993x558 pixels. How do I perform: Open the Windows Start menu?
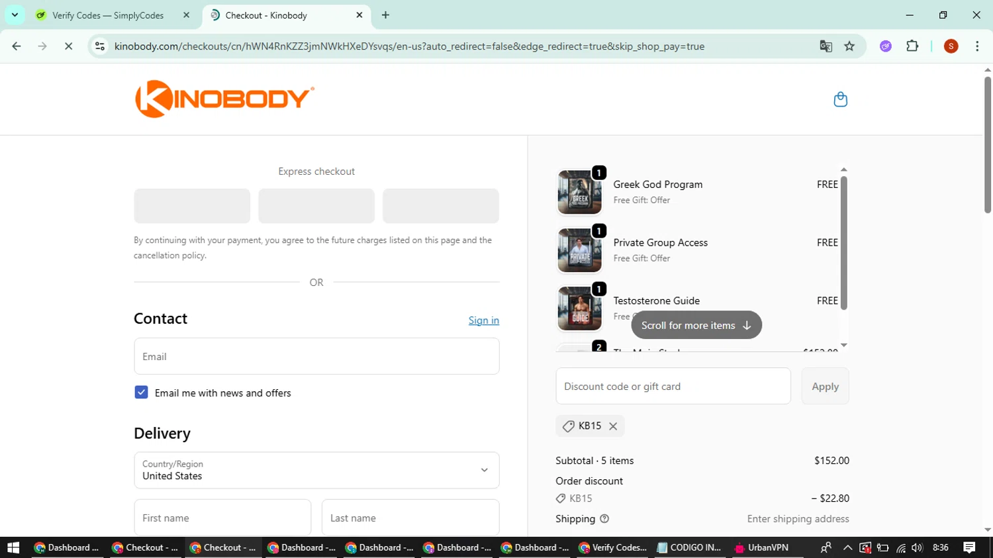point(13,547)
